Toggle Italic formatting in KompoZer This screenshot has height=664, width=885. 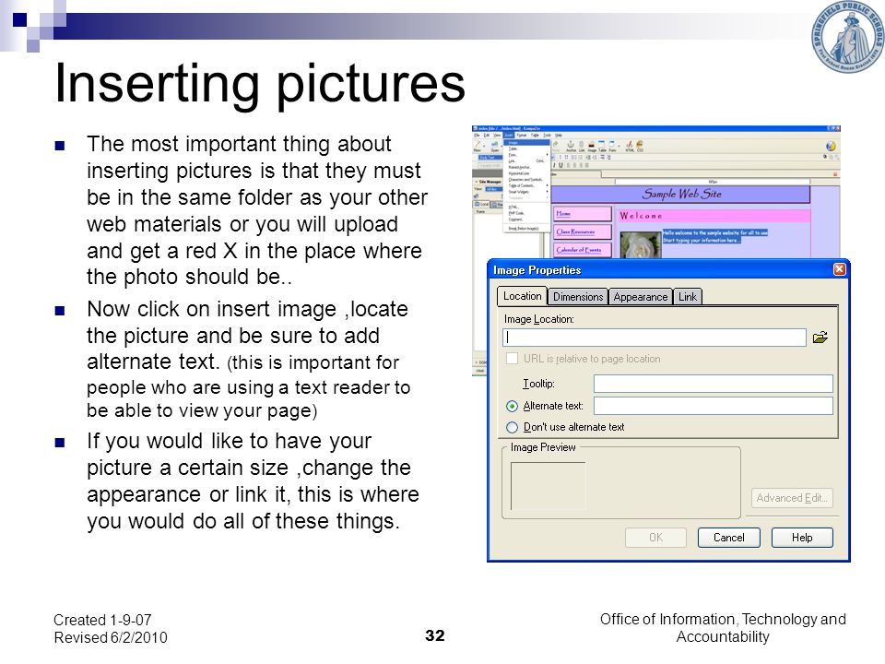coord(554,165)
